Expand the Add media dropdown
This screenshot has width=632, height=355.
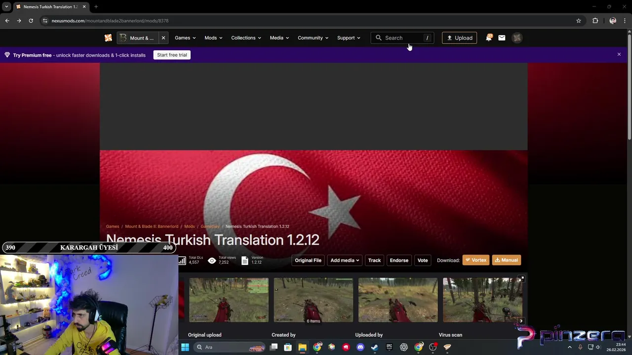tap(345, 260)
